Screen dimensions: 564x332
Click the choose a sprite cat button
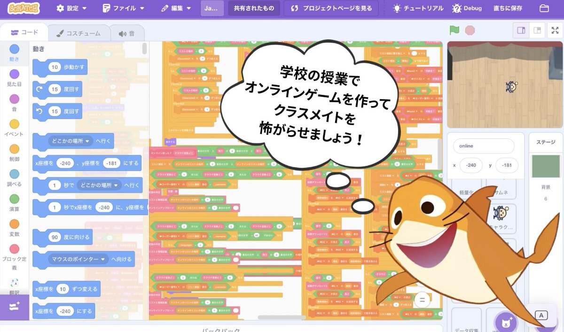507,323
